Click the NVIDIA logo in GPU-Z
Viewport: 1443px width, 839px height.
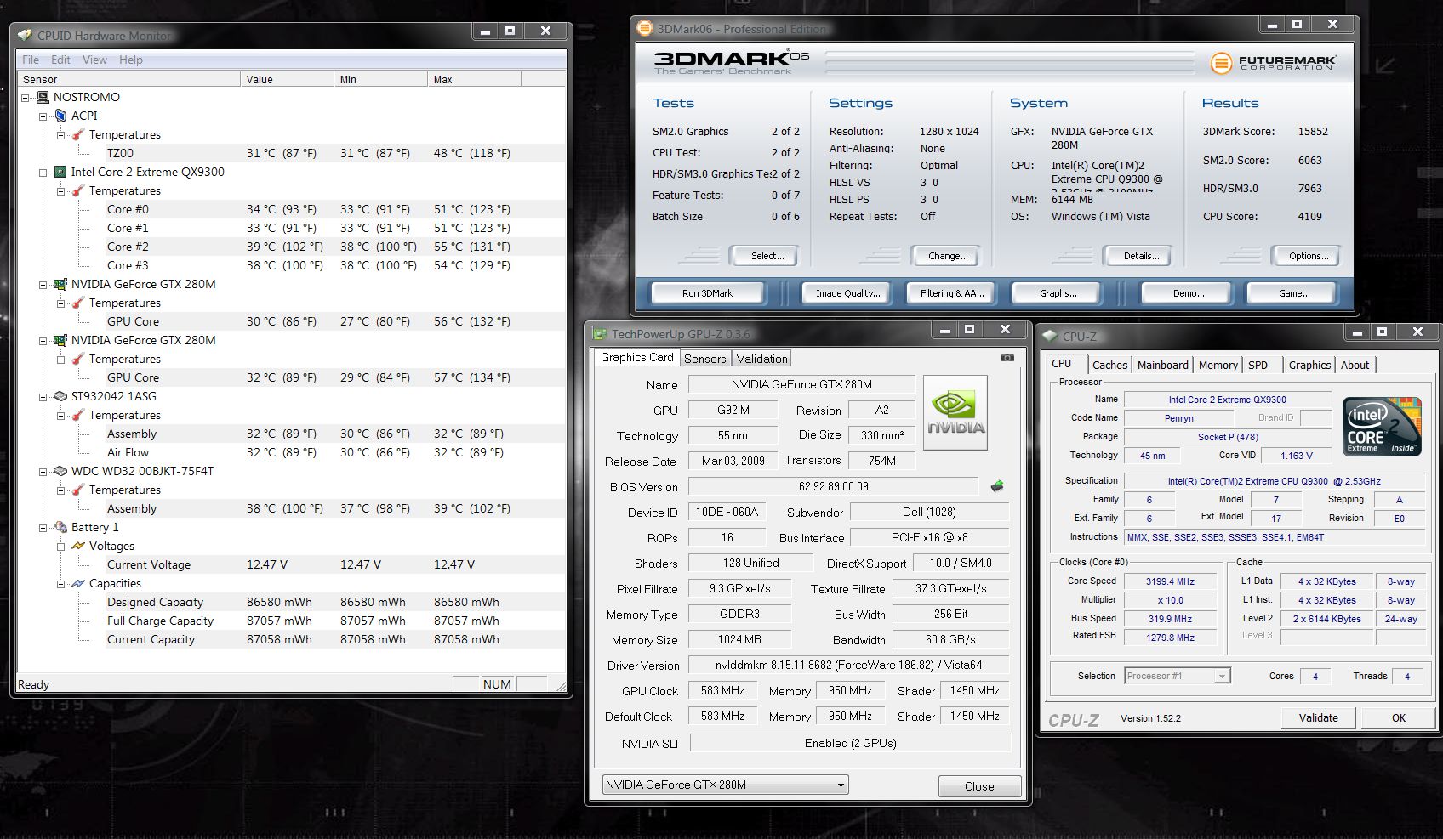[955, 412]
